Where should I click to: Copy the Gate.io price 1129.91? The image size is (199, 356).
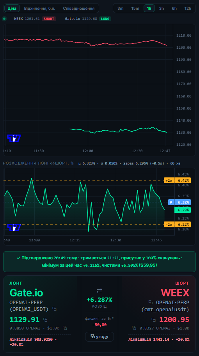[45, 320]
